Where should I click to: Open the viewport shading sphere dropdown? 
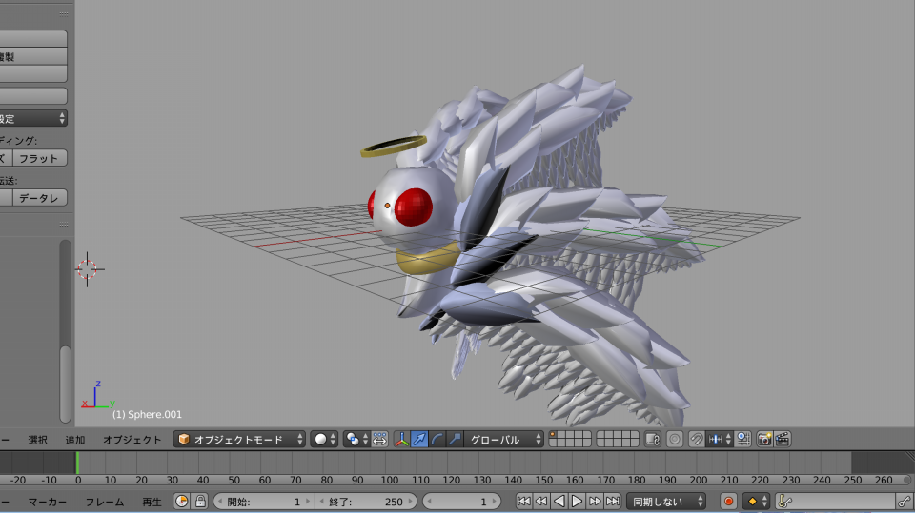[x=324, y=439]
